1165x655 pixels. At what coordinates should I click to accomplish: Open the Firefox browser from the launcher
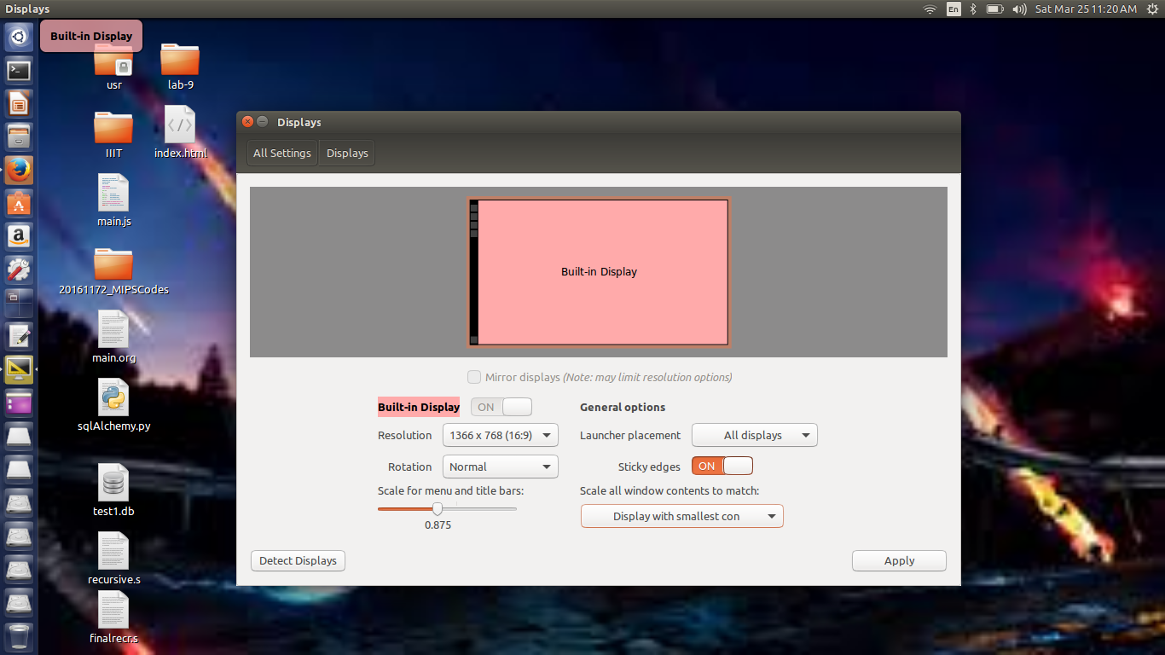coord(18,170)
